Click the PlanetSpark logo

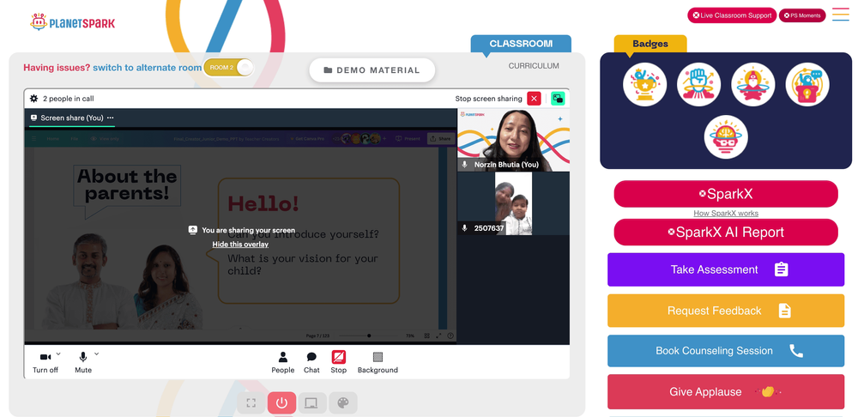tap(72, 22)
